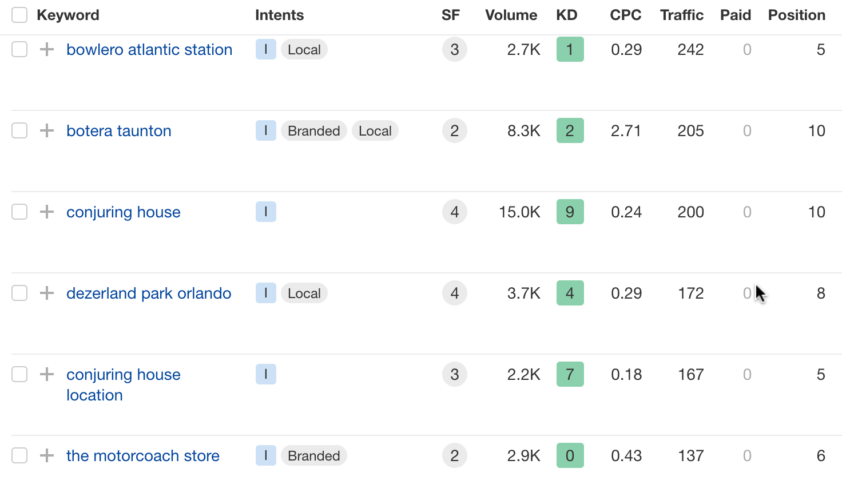The image size is (842, 492).
Task: Click the "Branded" badge for "botera taunton"
Action: (x=313, y=130)
